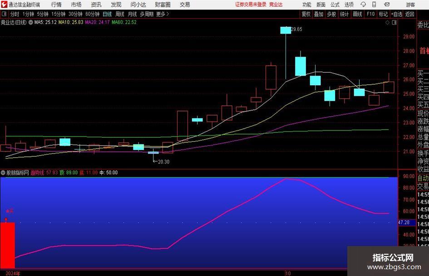This screenshot has width=429, height=276.
Task: Click 趋势线 57.93 indicator value
Action: tap(44, 173)
